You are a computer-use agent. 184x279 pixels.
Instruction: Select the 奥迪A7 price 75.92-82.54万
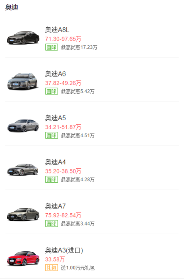[63, 215]
